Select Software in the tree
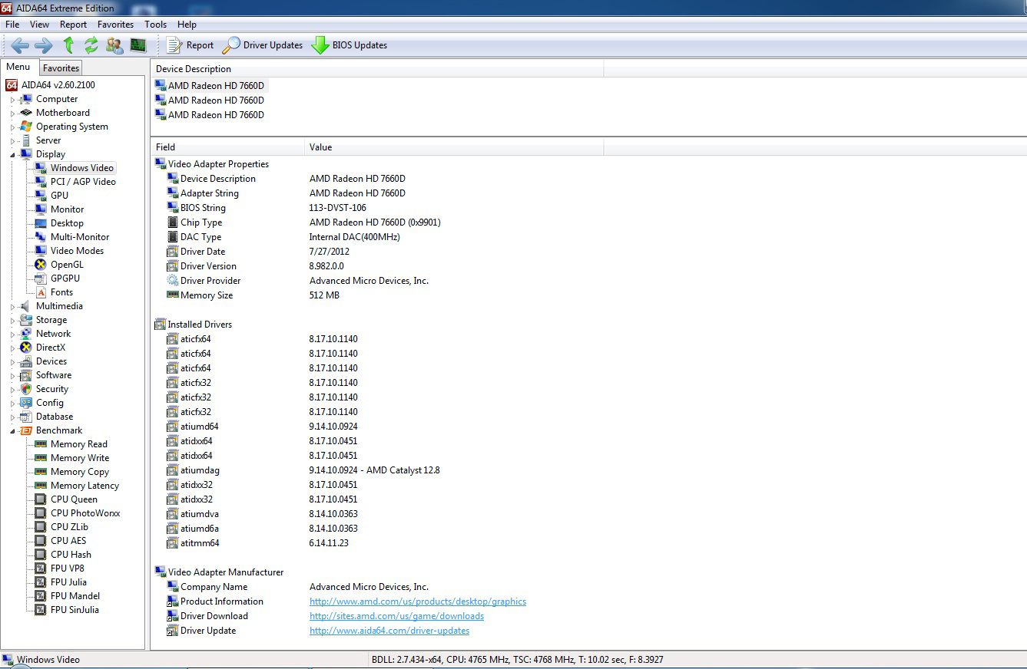1027x669 pixels. 54,375
